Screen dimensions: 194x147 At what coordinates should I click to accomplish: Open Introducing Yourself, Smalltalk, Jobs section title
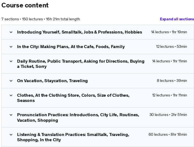tap(80, 32)
